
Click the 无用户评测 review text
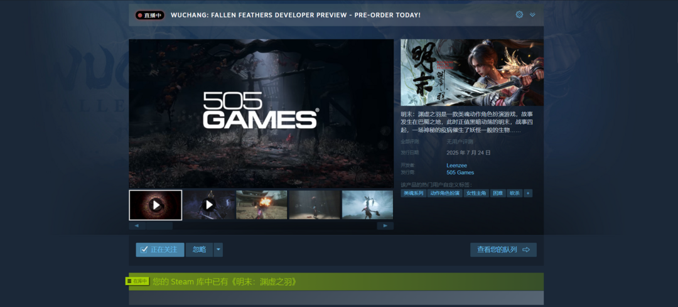[460, 141]
